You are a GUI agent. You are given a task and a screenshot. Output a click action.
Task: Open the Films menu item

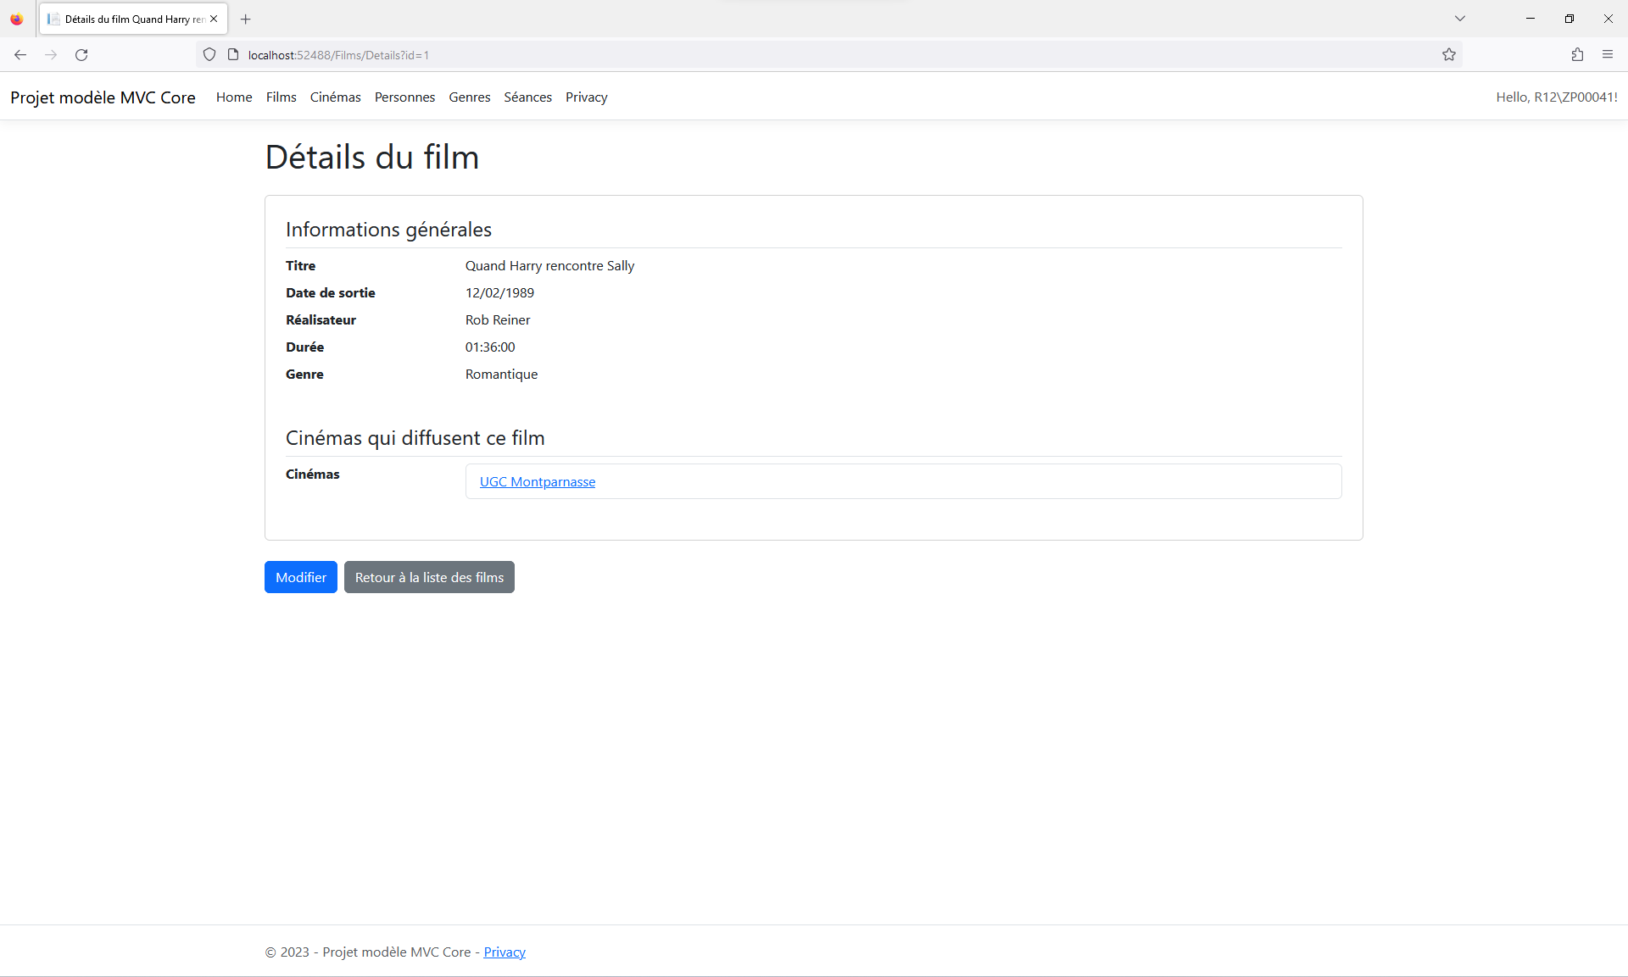click(281, 97)
